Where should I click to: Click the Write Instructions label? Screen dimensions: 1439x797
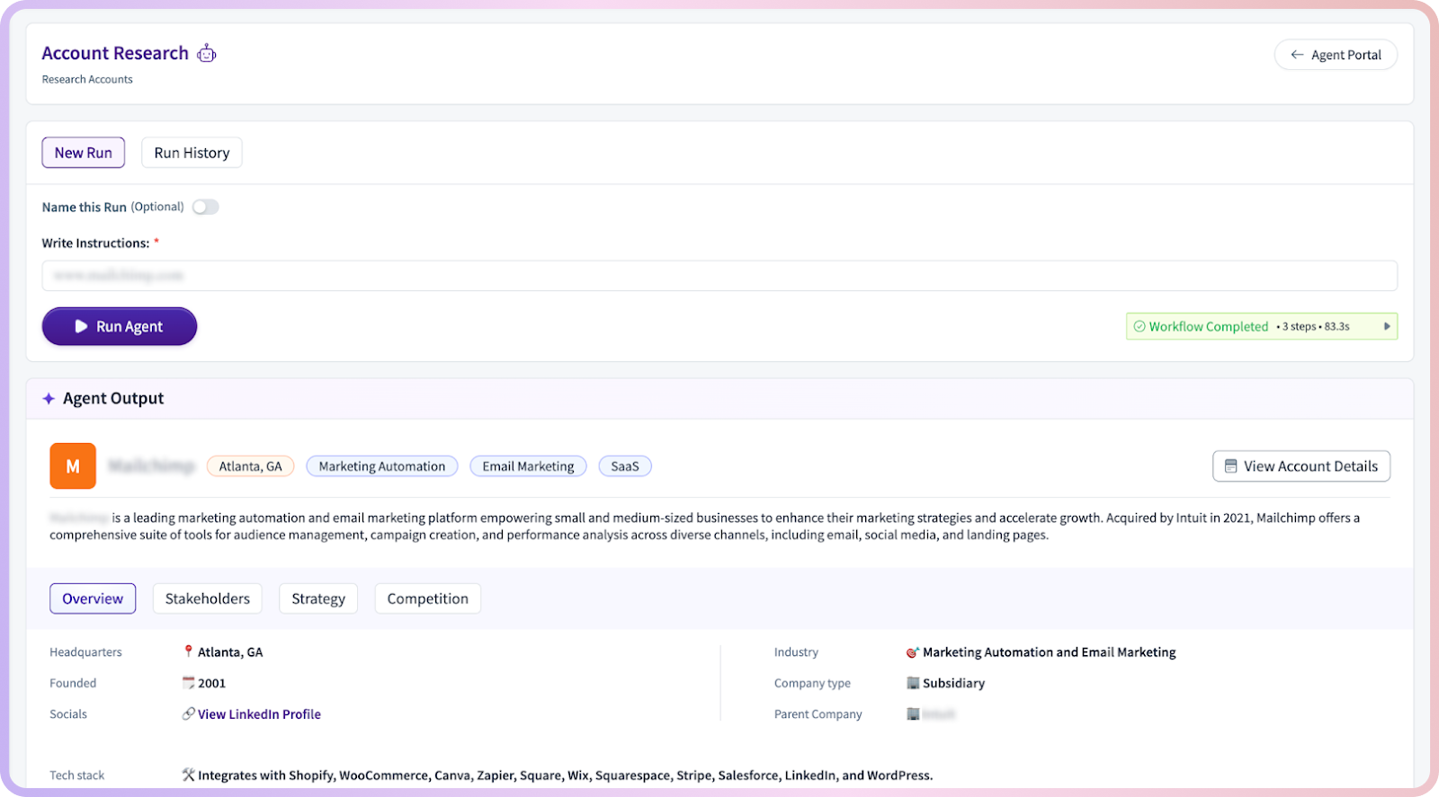click(x=95, y=243)
